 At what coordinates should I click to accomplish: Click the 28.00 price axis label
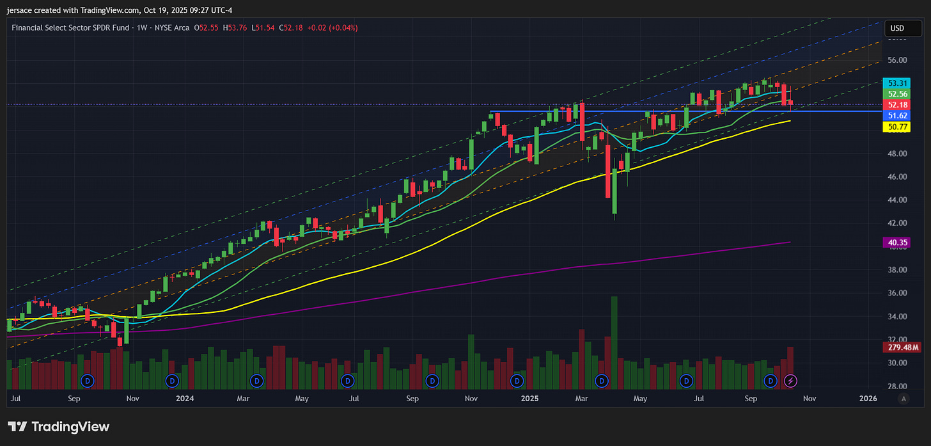pos(898,386)
